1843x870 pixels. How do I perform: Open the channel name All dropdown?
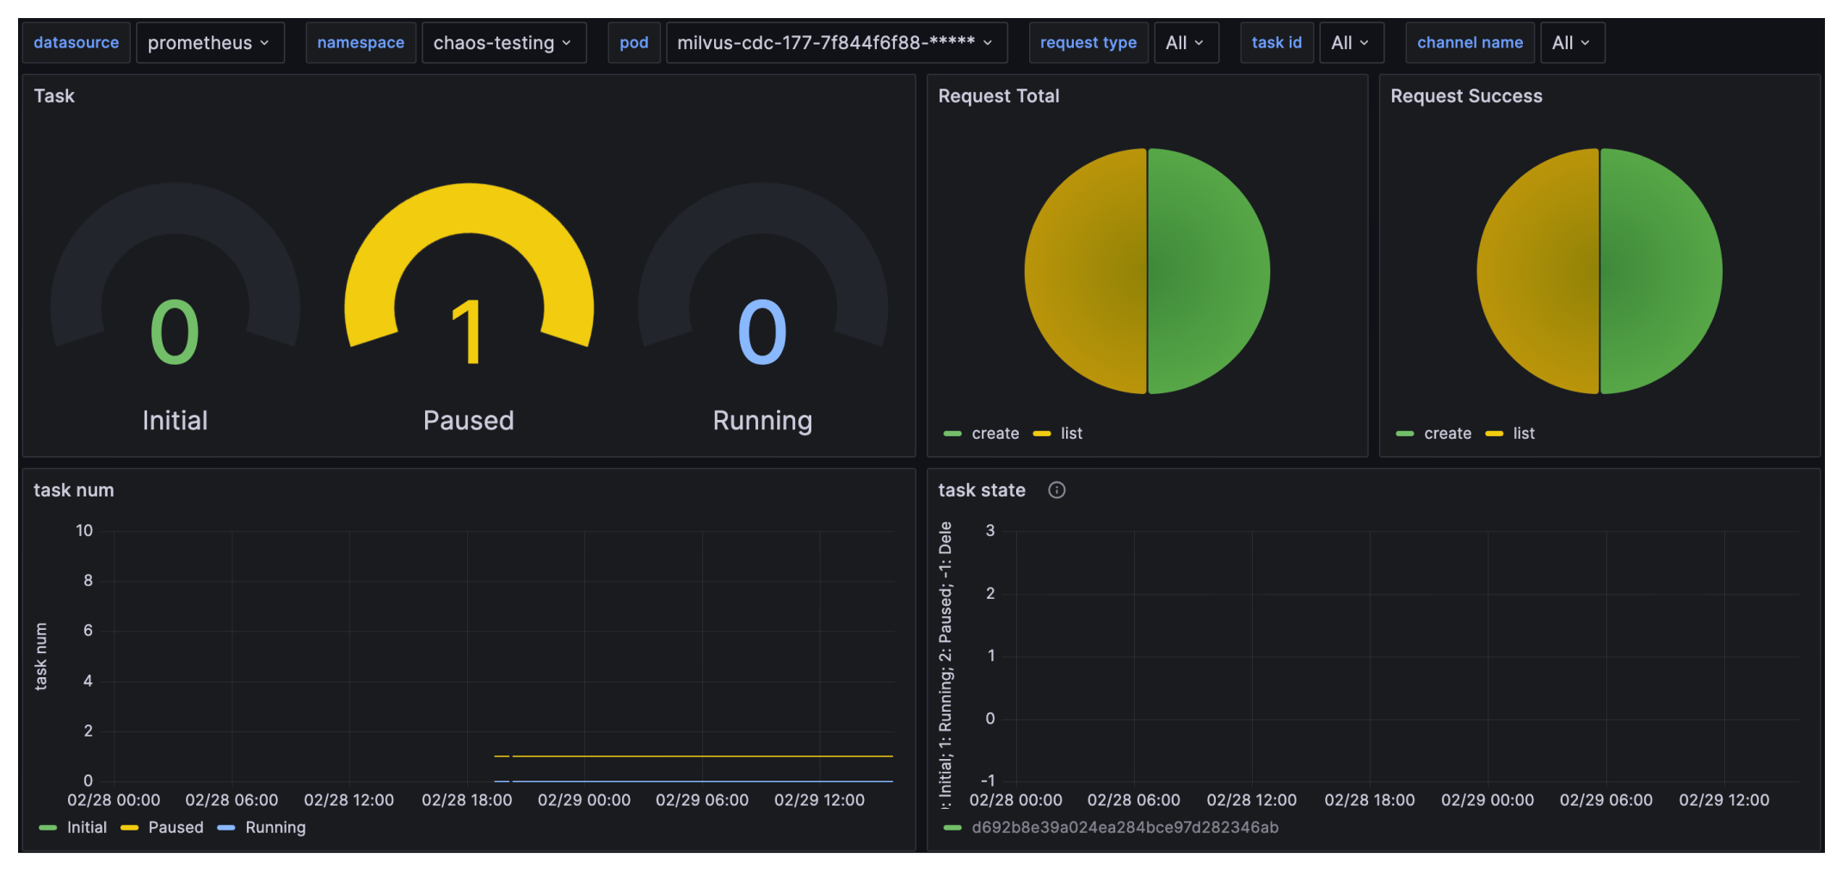pyautogui.click(x=1572, y=42)
